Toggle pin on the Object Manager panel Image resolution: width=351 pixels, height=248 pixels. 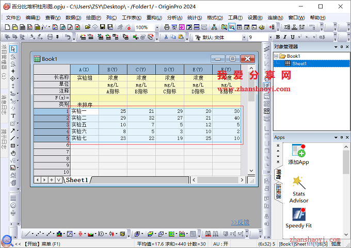[342, 47]
